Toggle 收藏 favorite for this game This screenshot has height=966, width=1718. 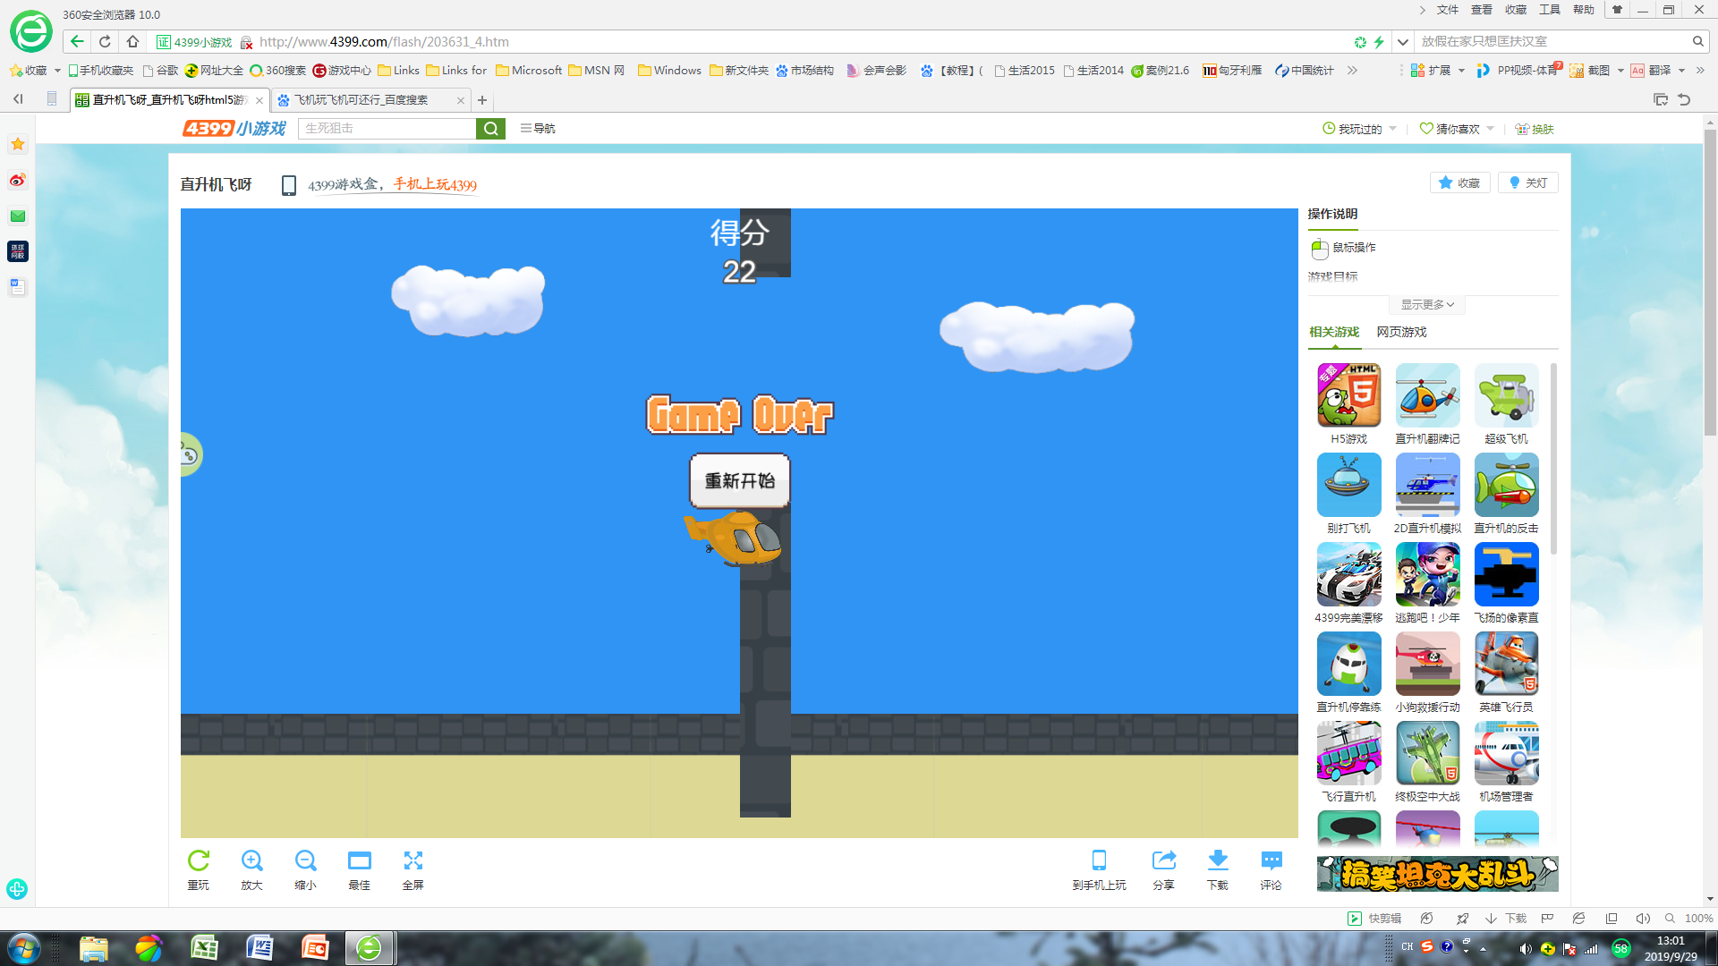1459,182
